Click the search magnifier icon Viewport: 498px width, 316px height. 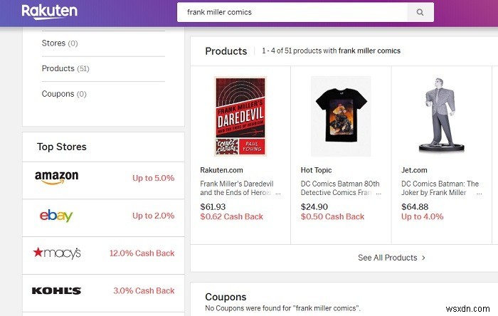pos(420,12)
